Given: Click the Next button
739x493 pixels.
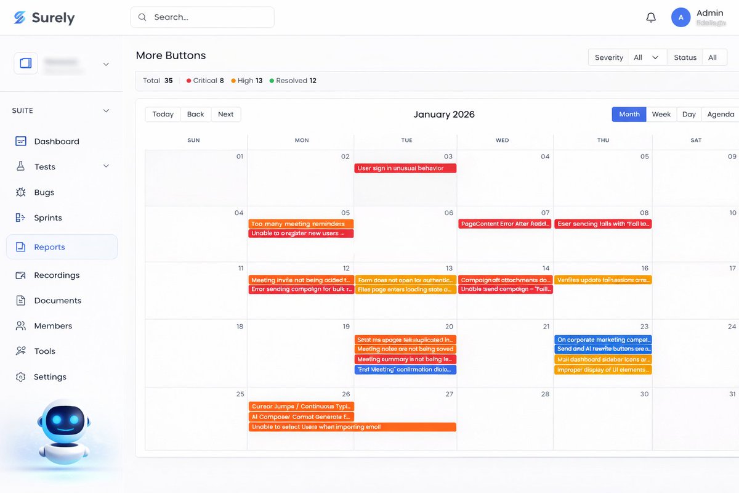Looking at the screenshot, I should pos(226,114).
